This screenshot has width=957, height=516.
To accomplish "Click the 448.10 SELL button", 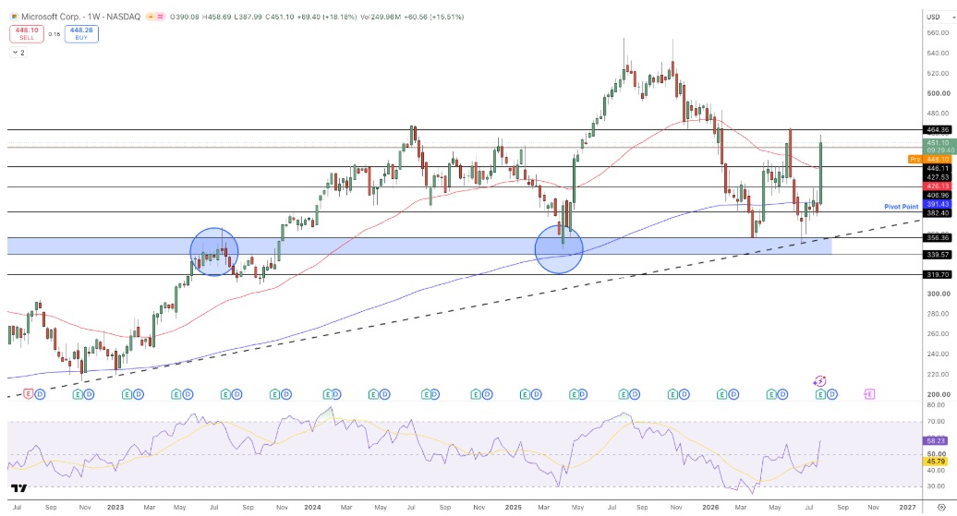I will [27, 33].
